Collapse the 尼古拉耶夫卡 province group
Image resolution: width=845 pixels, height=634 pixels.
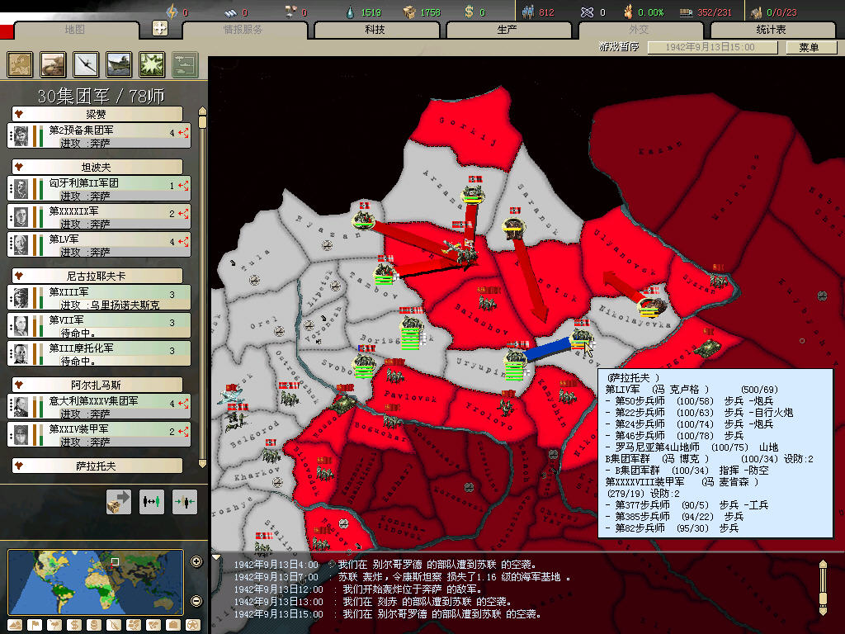(97, 276)
